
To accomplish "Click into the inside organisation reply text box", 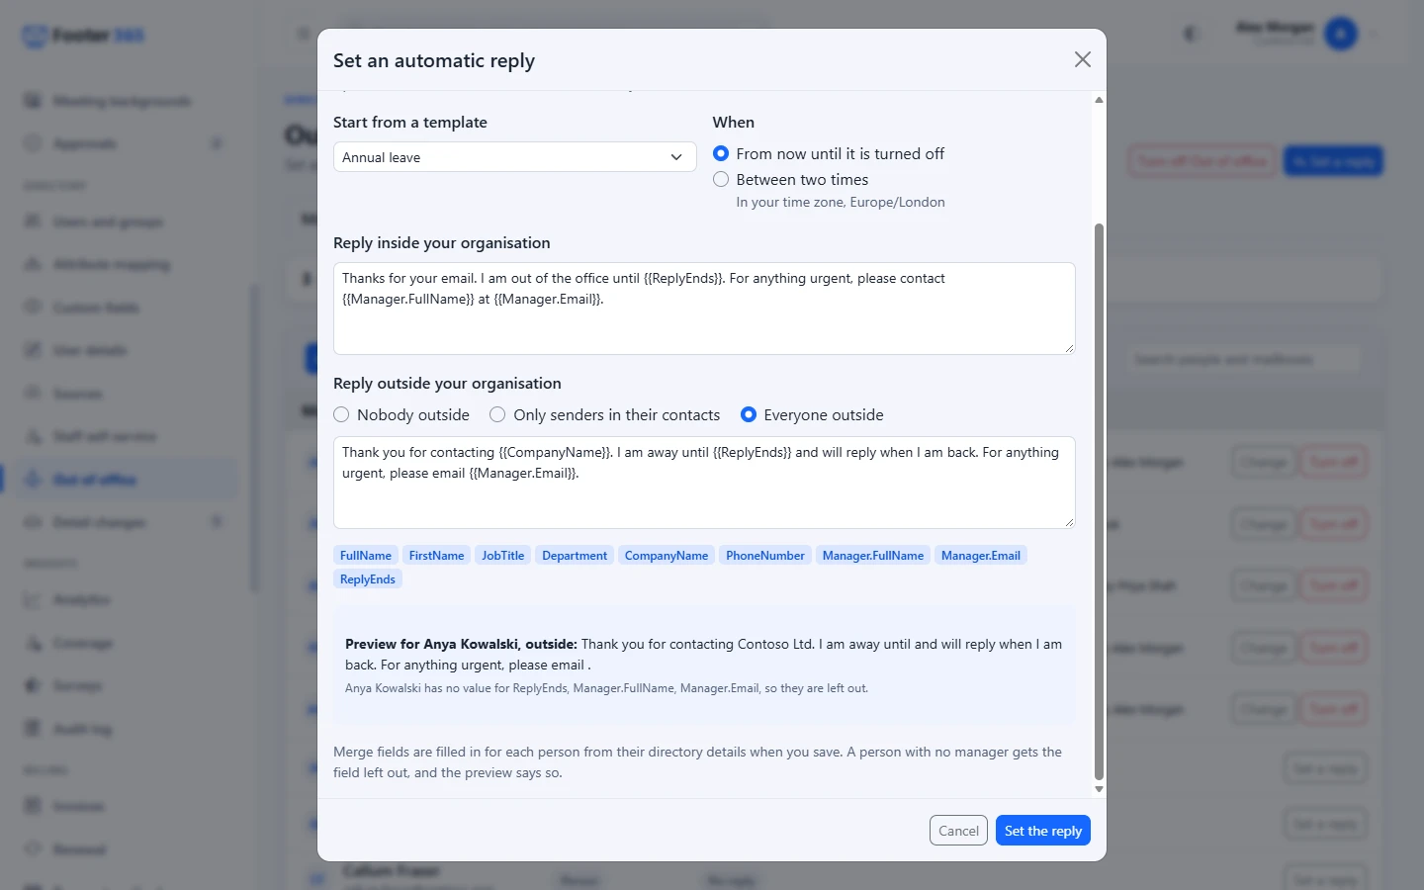I will [x=704, y=308].
